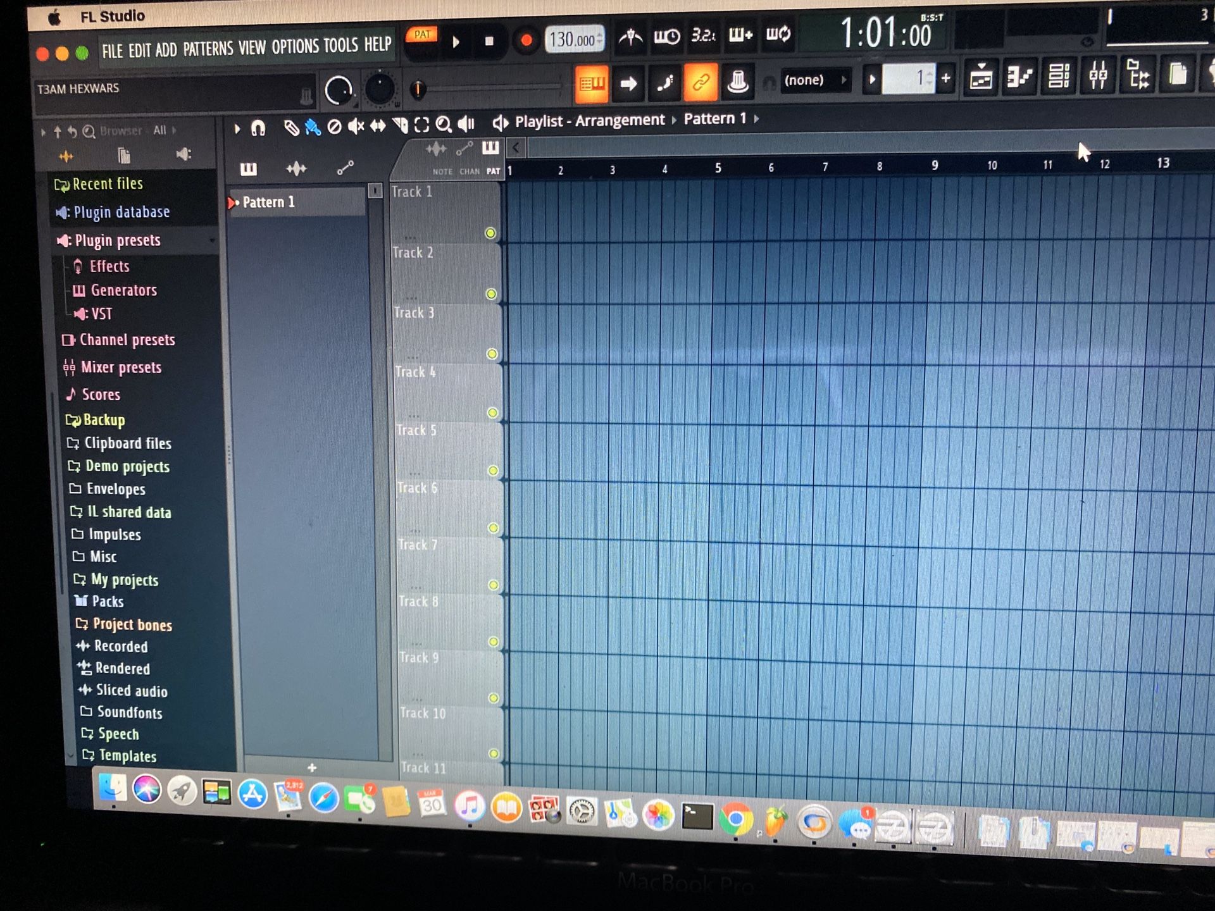This screenshot has width=1215, height=911.
Task: Open Google Chrome from the Dock
Action: 735,820
